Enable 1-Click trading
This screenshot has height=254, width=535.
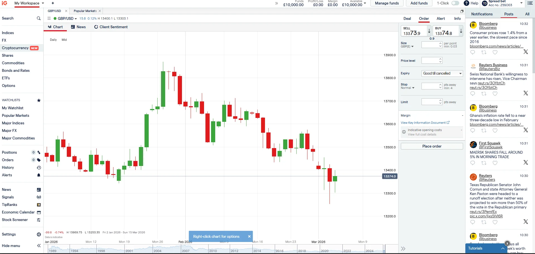[455, 3]
